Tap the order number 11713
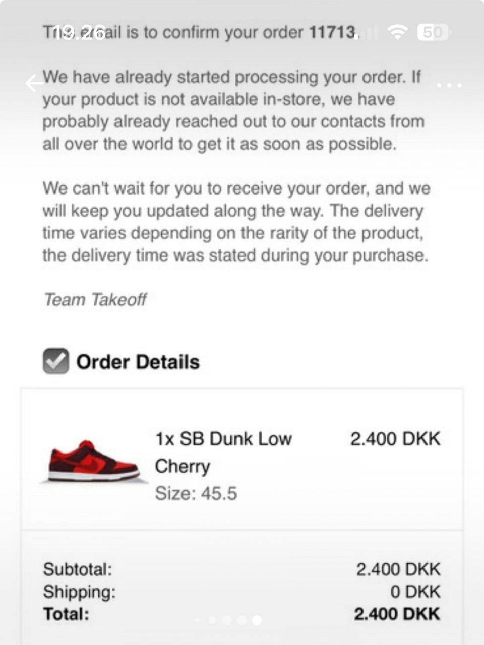The width and height of the screenshot is (484, 645). click(332, 33)
